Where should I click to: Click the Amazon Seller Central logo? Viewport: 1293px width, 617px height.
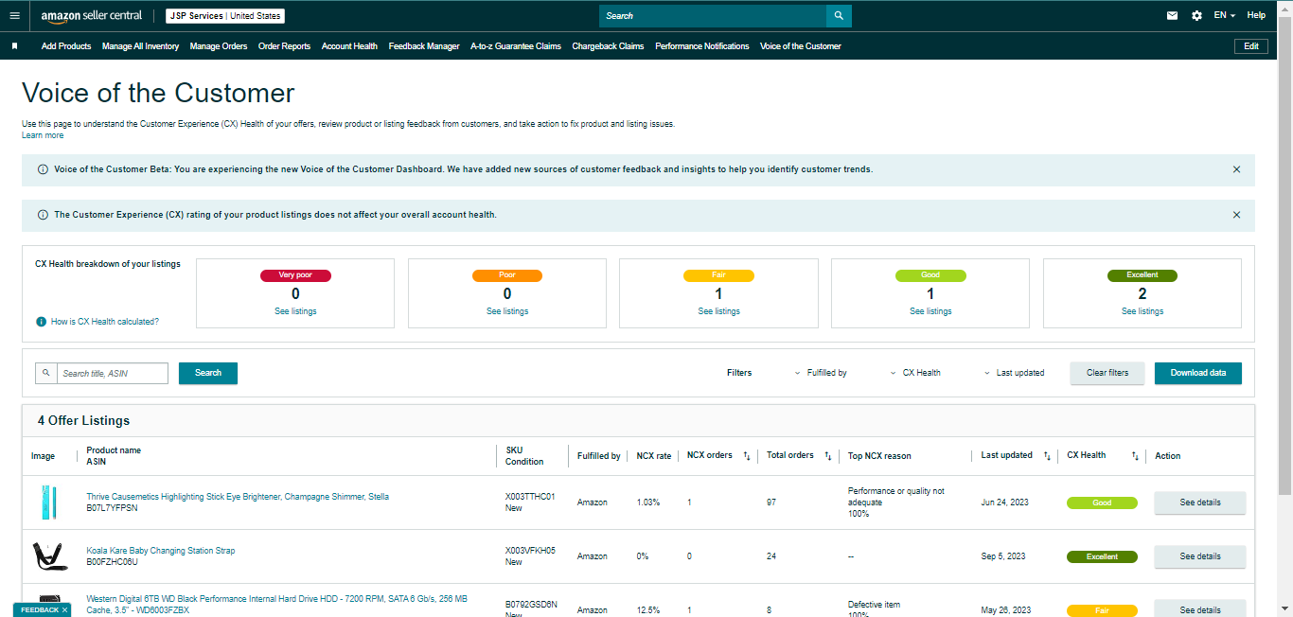[92, 16]
